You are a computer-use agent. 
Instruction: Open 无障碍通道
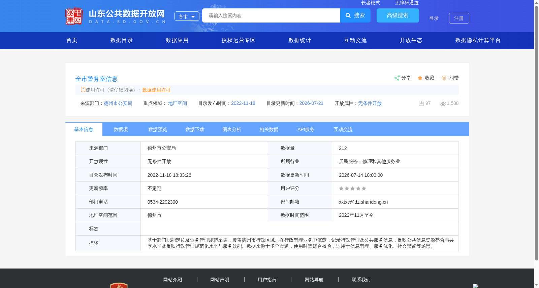[407, 3]
